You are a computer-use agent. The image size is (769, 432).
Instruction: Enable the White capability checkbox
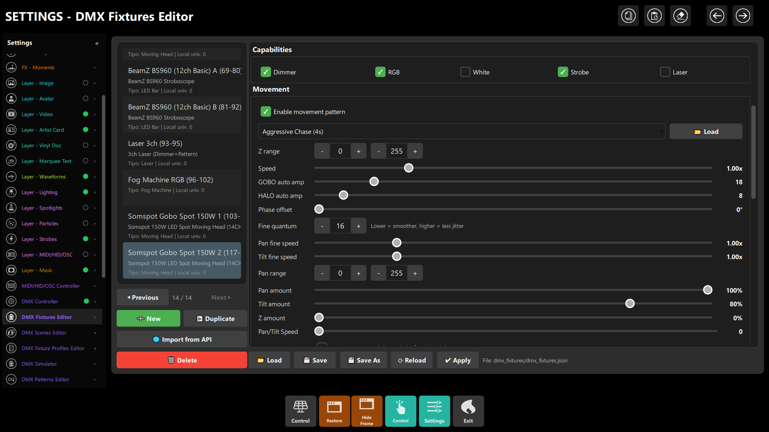click(465, 72)
